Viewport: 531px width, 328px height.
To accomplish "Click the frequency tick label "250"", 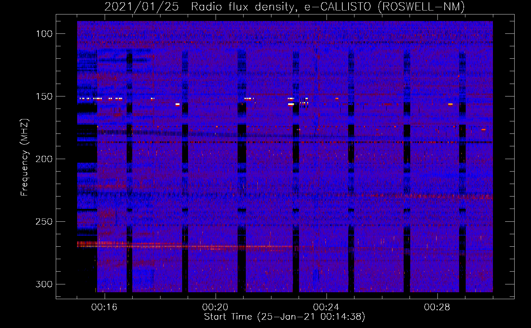I will pos(44,222).
